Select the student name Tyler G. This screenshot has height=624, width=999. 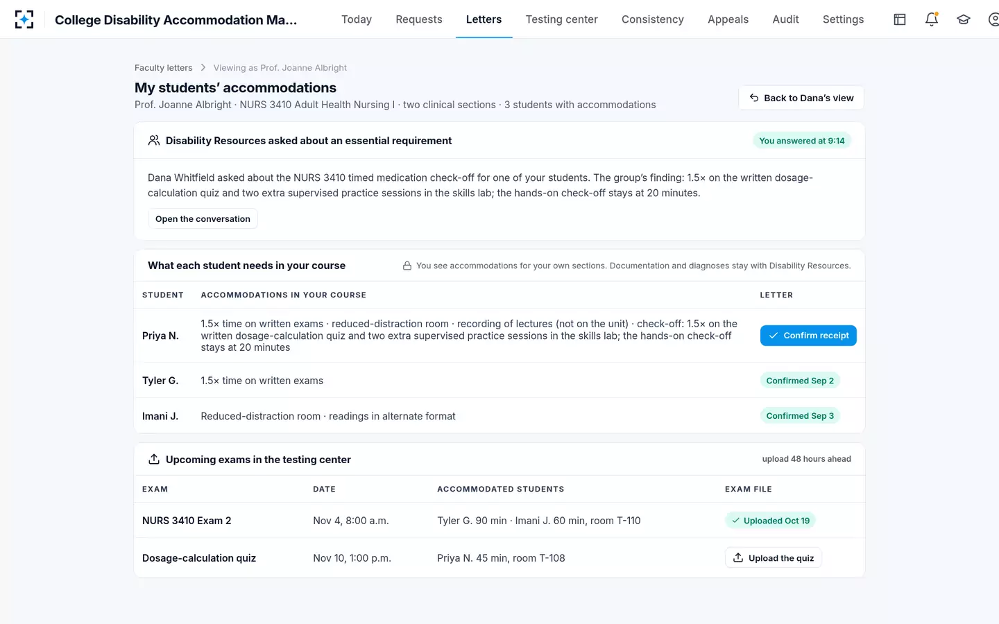click(160, 381)
